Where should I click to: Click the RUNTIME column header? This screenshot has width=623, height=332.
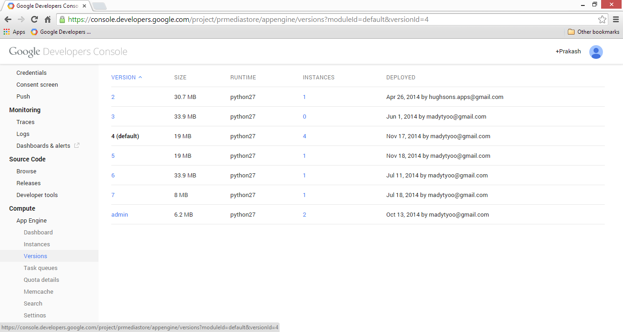(243, 78)
